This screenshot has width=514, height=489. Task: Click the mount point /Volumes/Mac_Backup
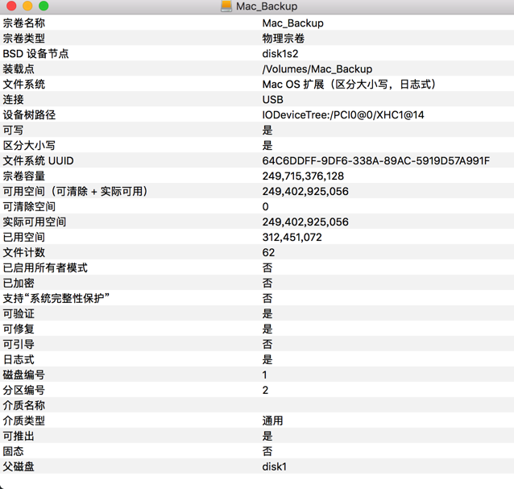click(x=317, y=69)
